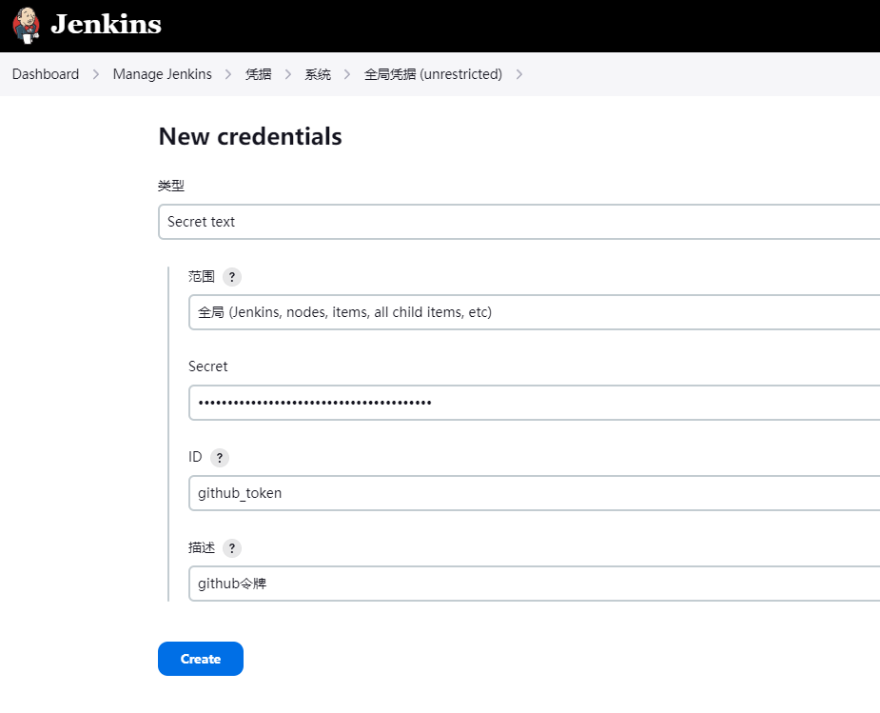The width and height of the screenshot is (880, 713).
Task: Focus the masked Secret password field
Action: [x=535, y=403]
